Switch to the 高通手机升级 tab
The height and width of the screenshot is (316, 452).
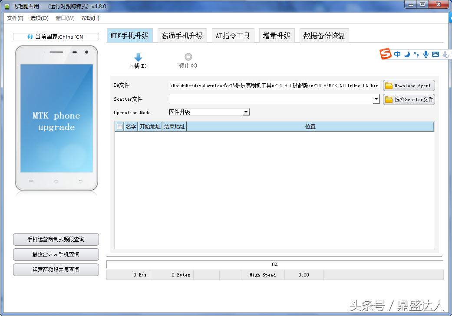point(182,36)
